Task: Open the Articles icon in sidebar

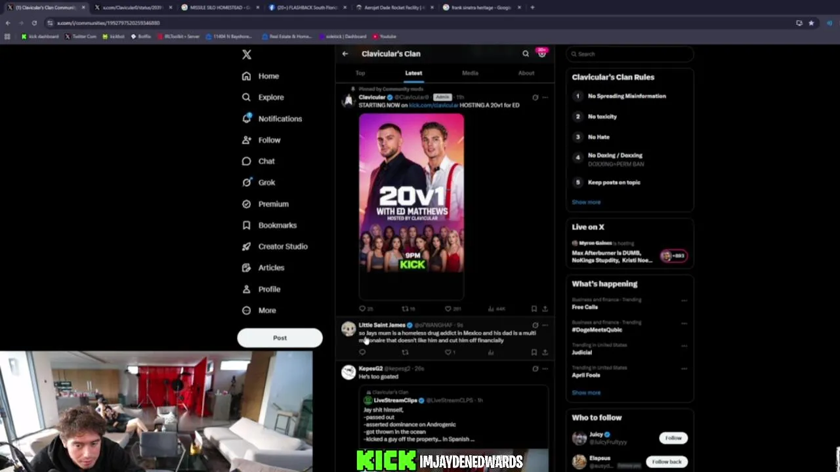Action: pyautogui.click(x=246, y=267)
